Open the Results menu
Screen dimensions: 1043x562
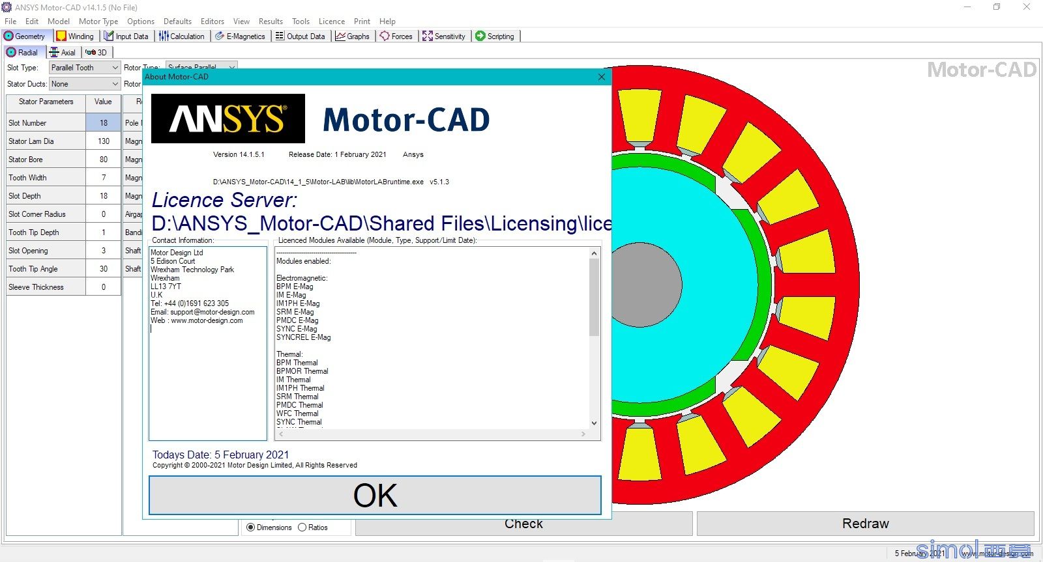click(271, 21)
